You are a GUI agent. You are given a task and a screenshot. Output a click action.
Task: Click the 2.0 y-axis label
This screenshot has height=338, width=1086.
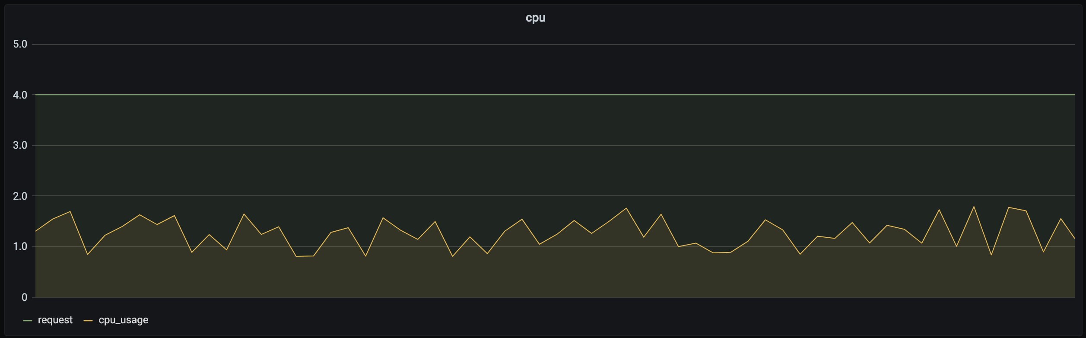coord(20,196)
